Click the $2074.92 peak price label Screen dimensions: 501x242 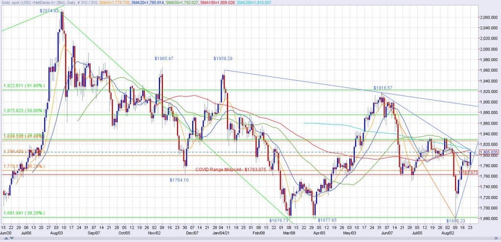(49, 11)
